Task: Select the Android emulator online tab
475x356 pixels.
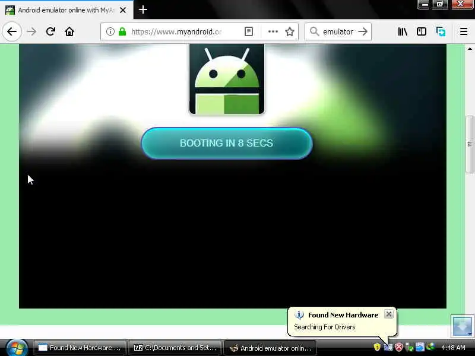Action: click(66, 10)
